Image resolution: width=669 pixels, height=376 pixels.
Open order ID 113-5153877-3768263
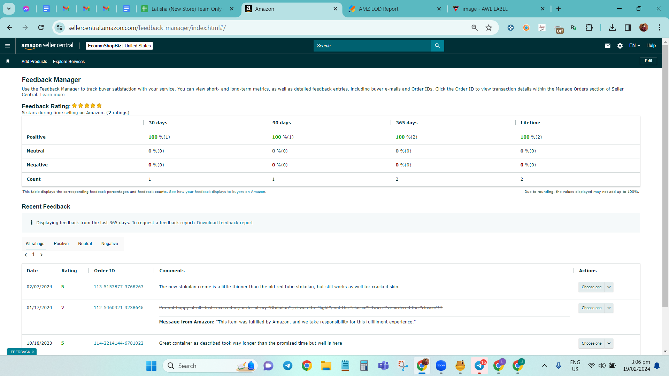coord(118,287)
